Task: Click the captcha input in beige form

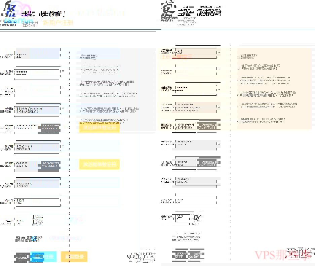Action: point(183,218)
